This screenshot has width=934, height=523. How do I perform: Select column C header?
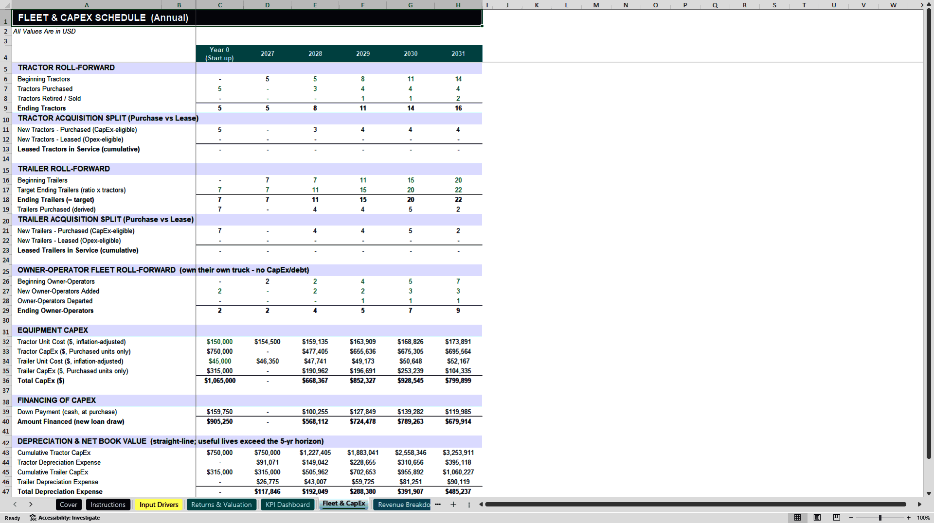pos(220,5)
